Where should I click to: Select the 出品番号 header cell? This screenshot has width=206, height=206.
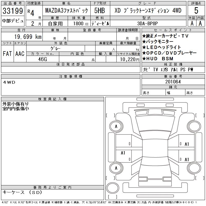(13, 3)
